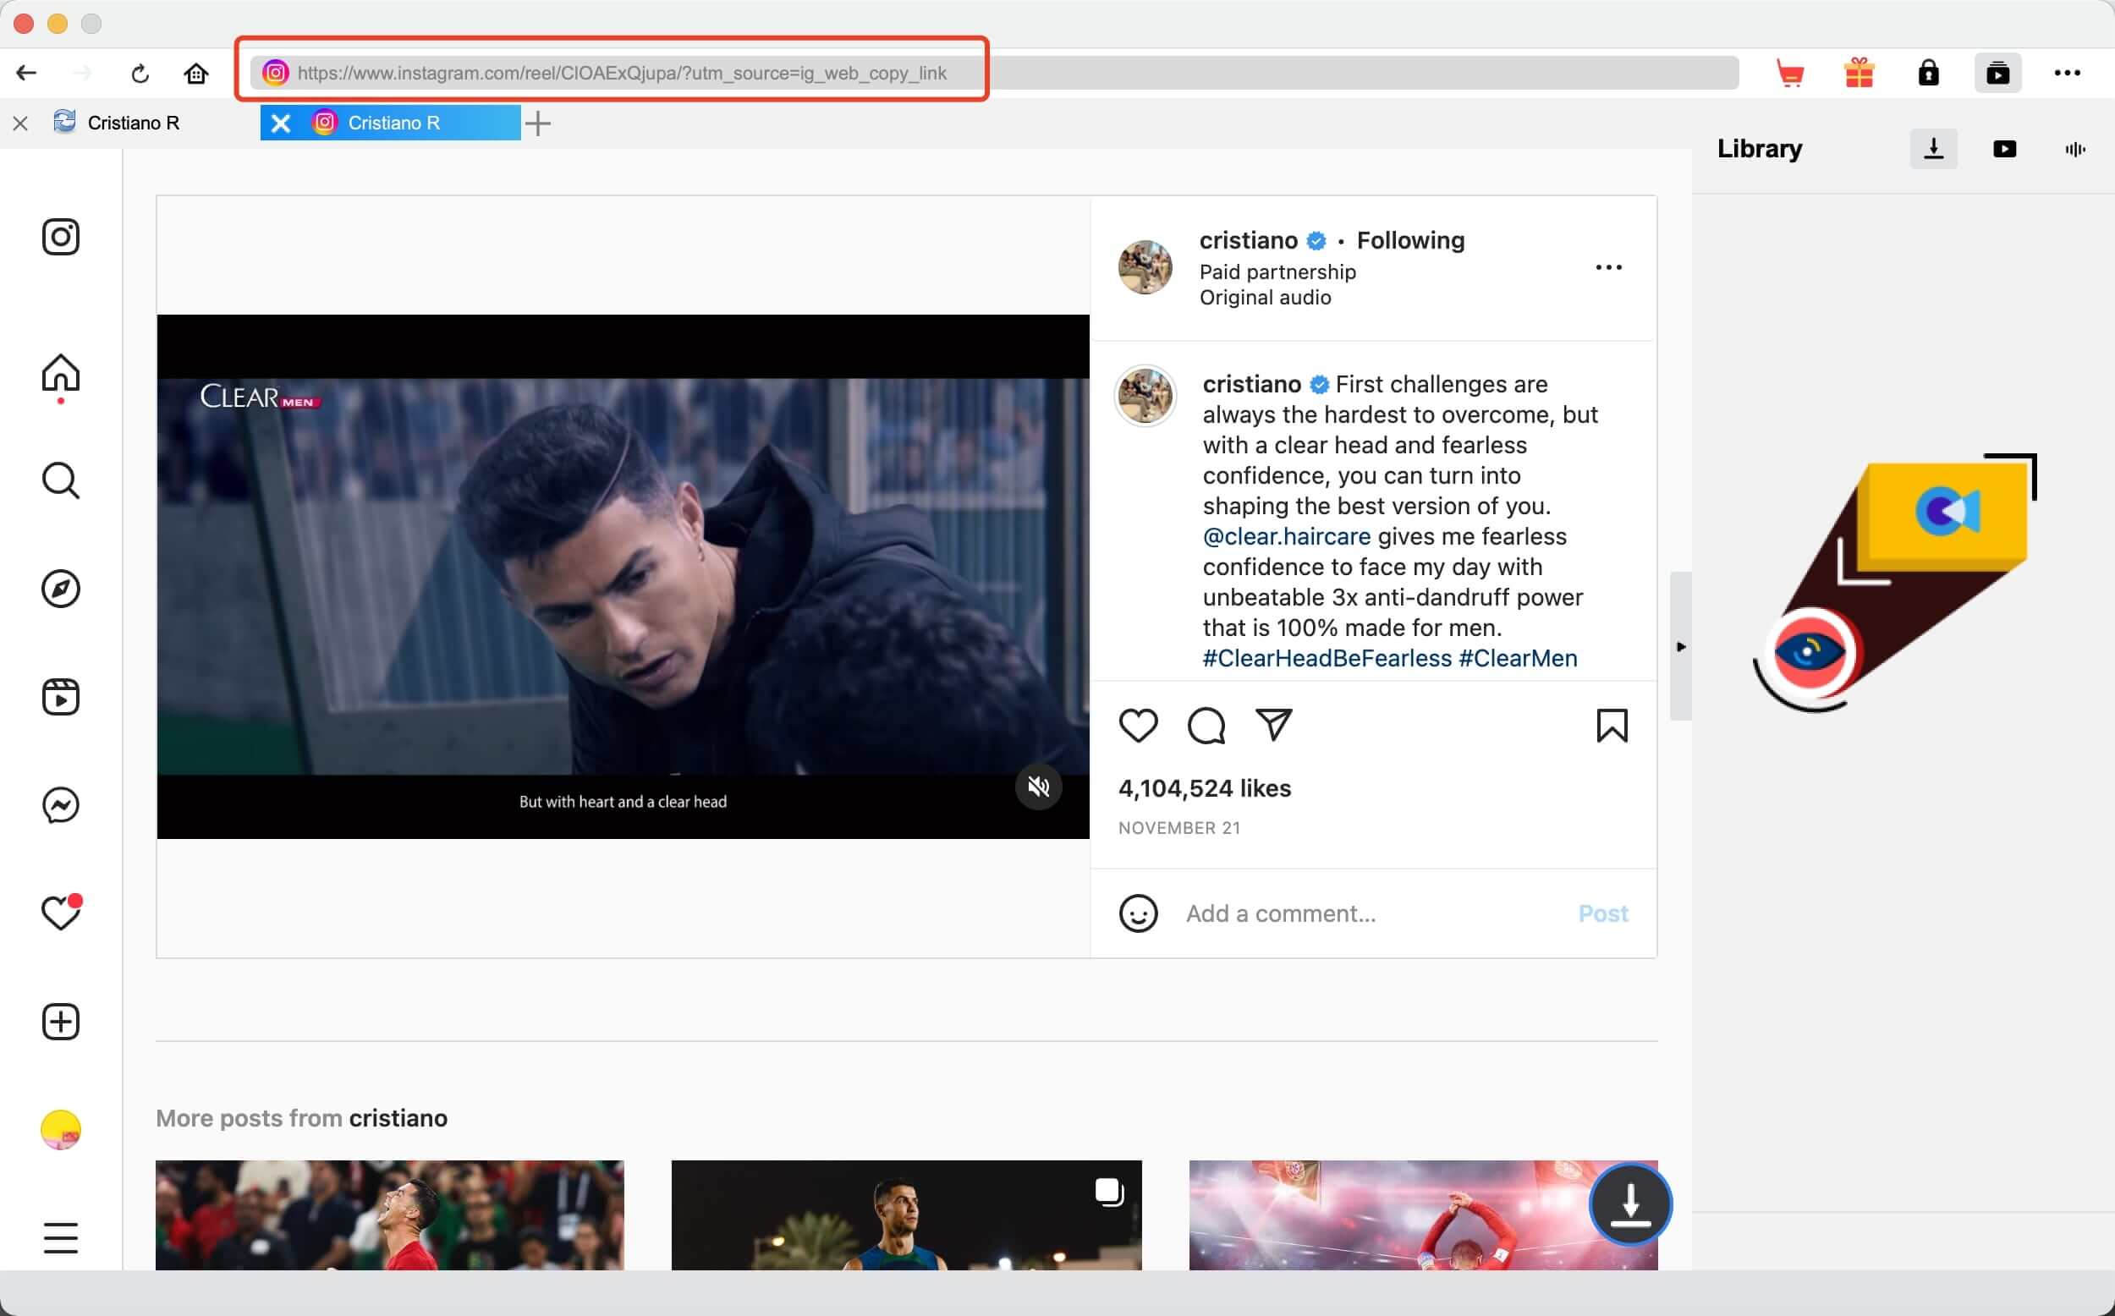The image size is (2115, 1316).
Task: Open the post's three-dot options menu
Action: click(1608, 267)
